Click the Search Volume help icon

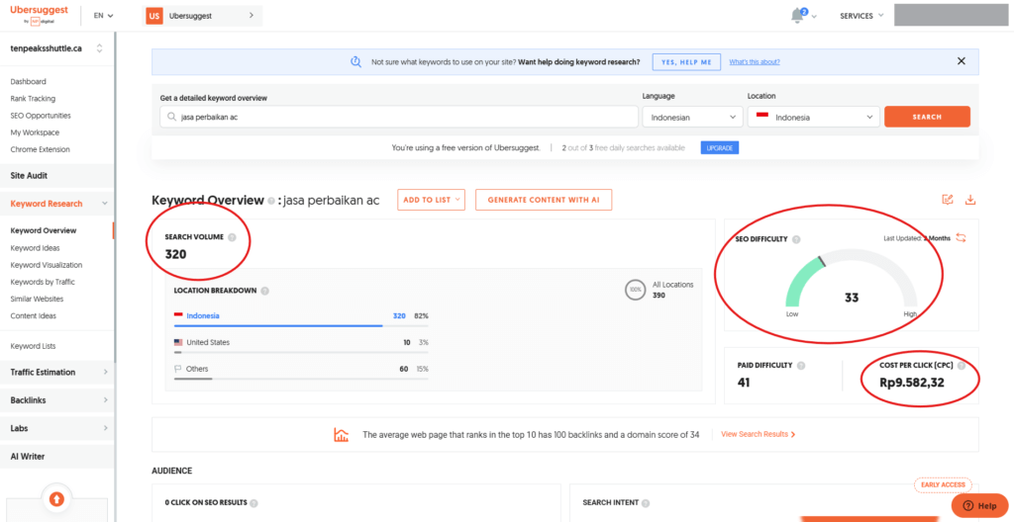[232, 237]
